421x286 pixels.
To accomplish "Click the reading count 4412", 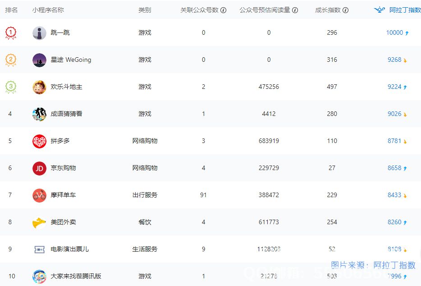I will pos(269,114).
